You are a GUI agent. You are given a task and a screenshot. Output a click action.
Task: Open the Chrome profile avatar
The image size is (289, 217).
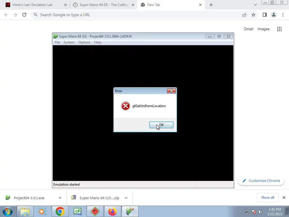pyautogui.click(x=274, y=15)
